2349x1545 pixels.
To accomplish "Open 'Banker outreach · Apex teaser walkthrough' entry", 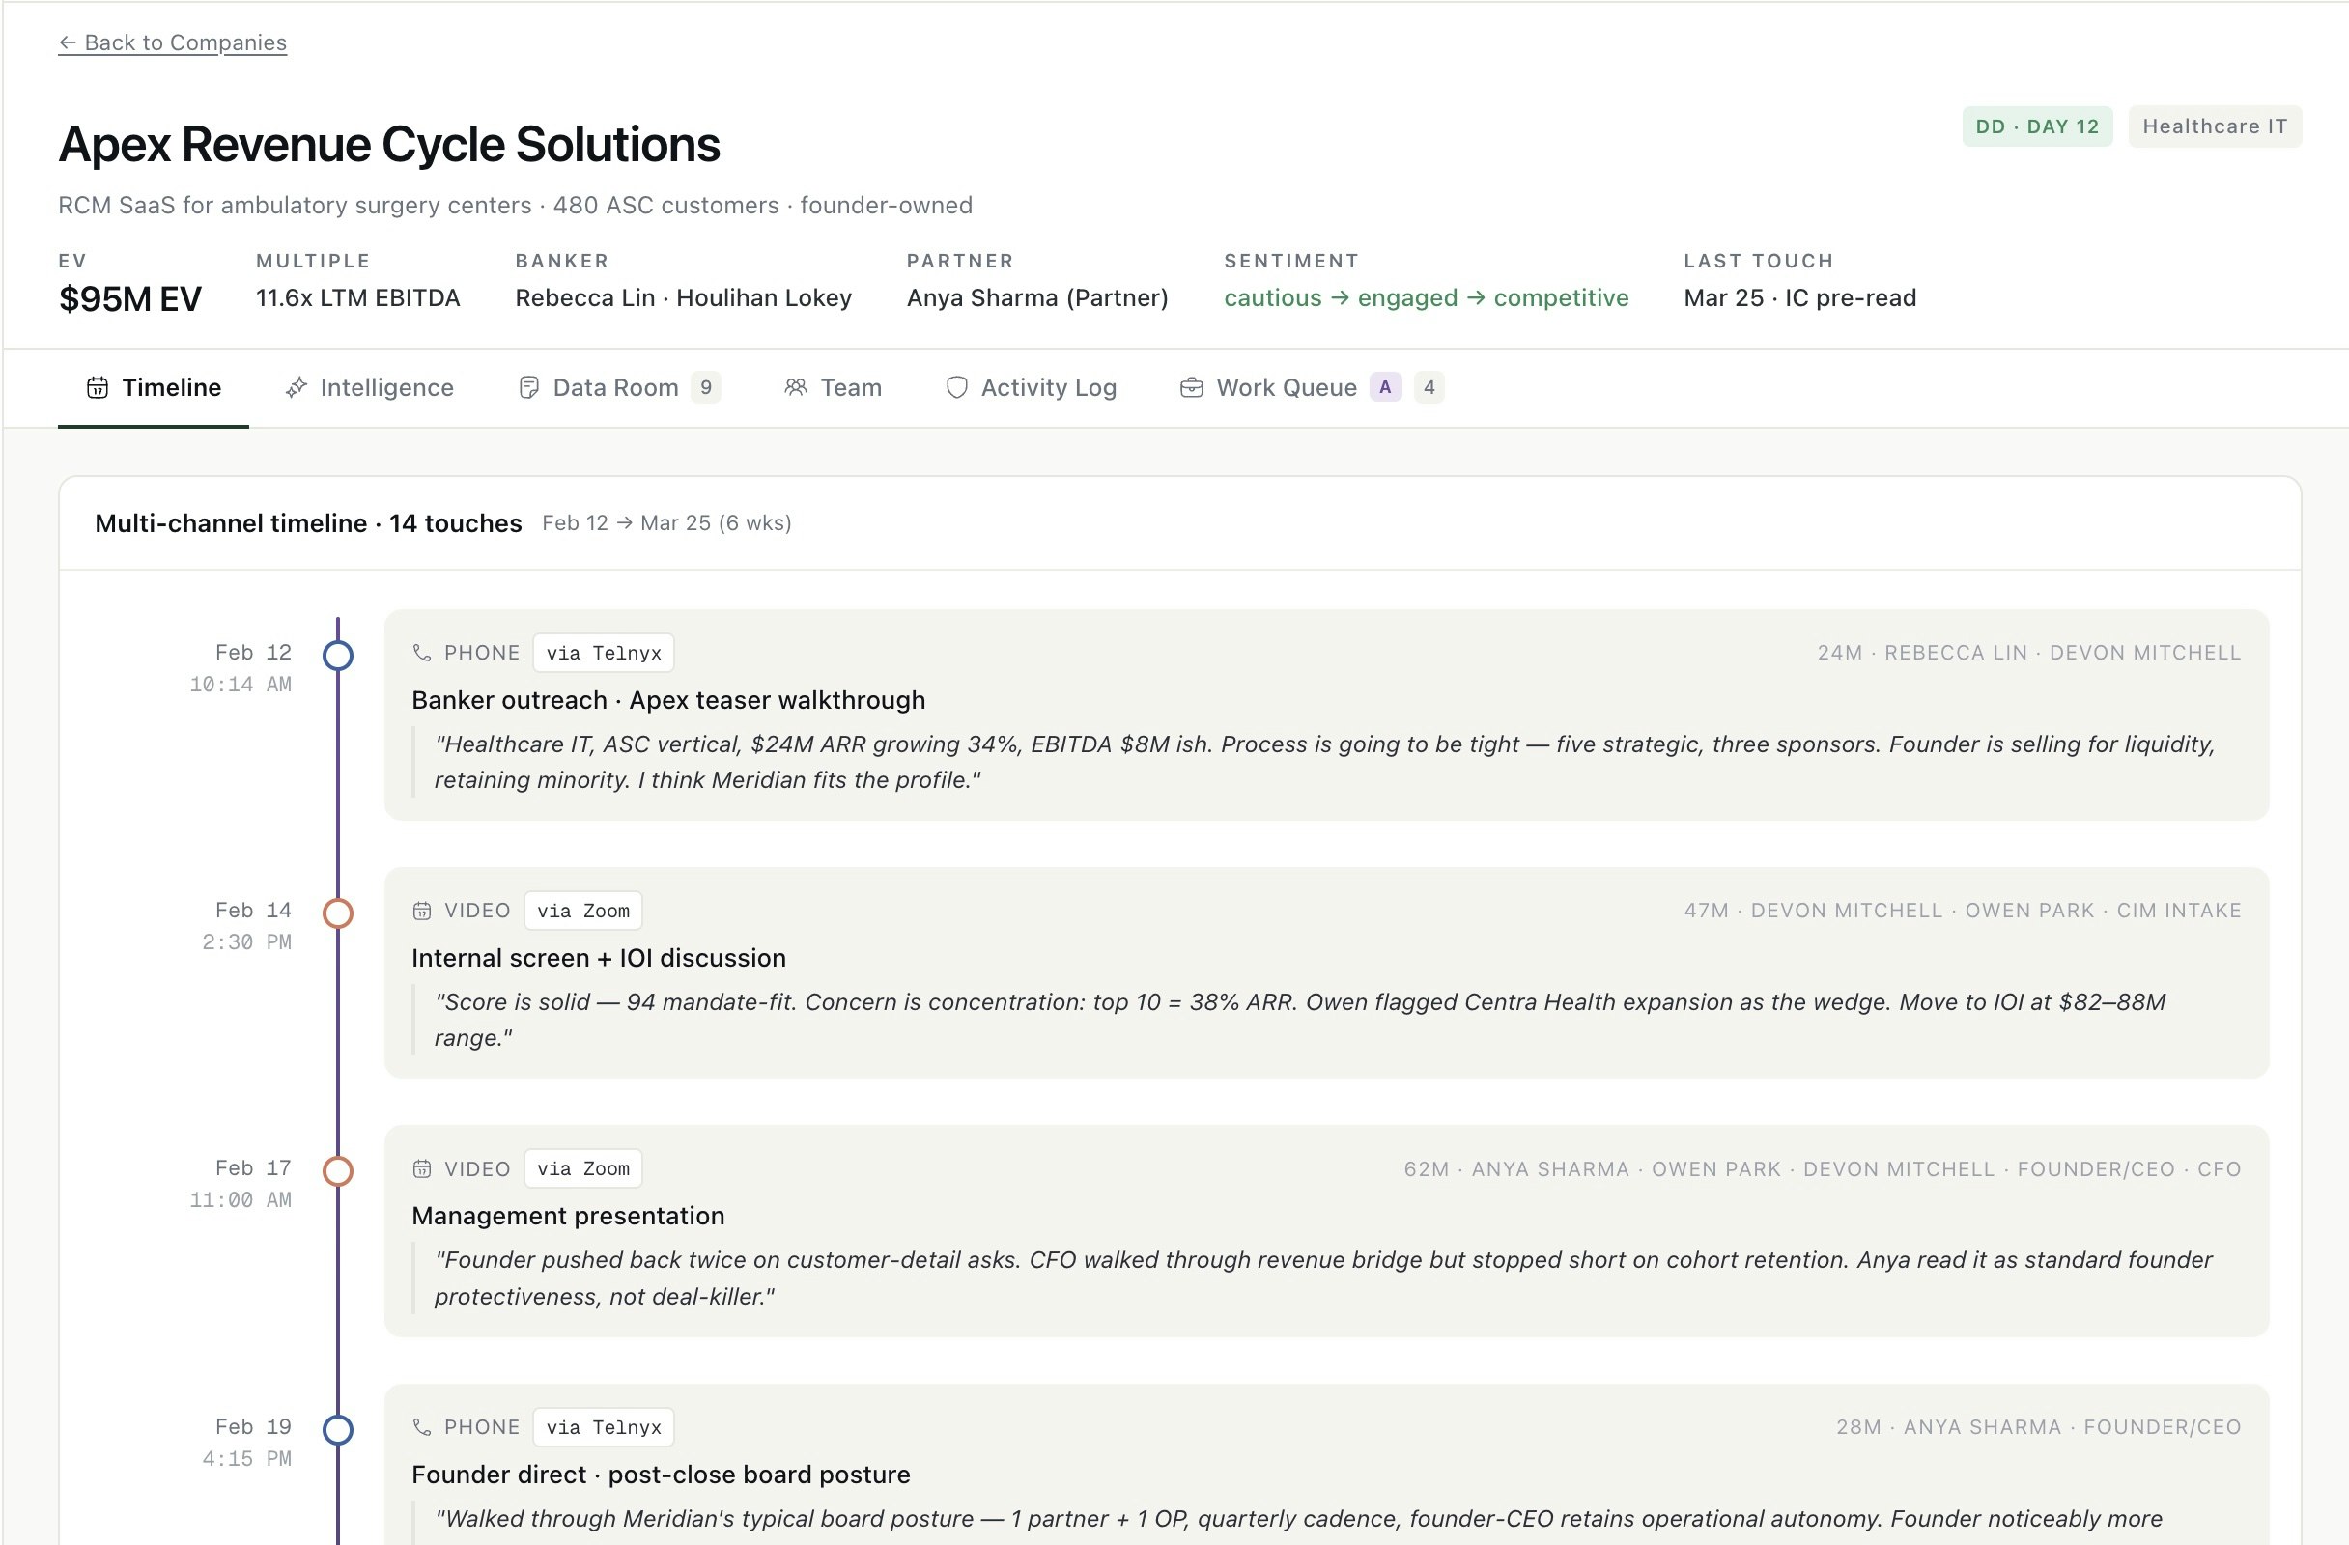I will (668, 700).
